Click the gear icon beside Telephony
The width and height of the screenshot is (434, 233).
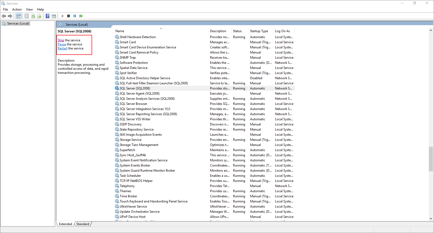(x=117, y=186)
